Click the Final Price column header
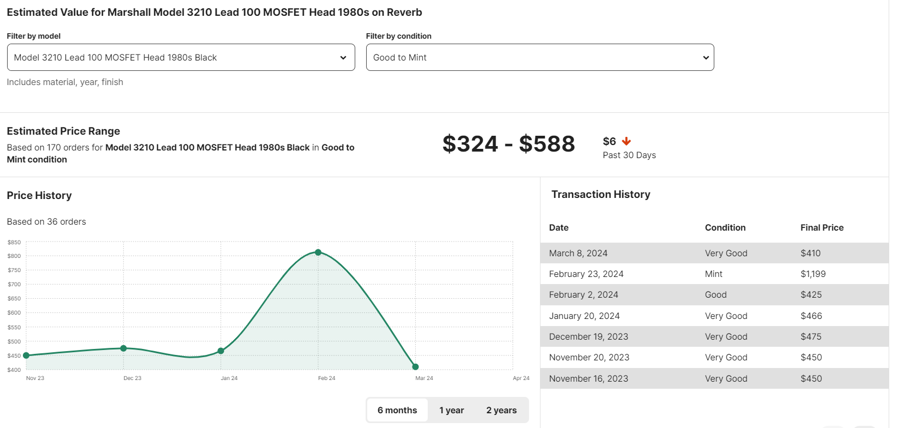The width and height of the screenshot is (911, 428). pyautogui.click(x=822, y=227)
